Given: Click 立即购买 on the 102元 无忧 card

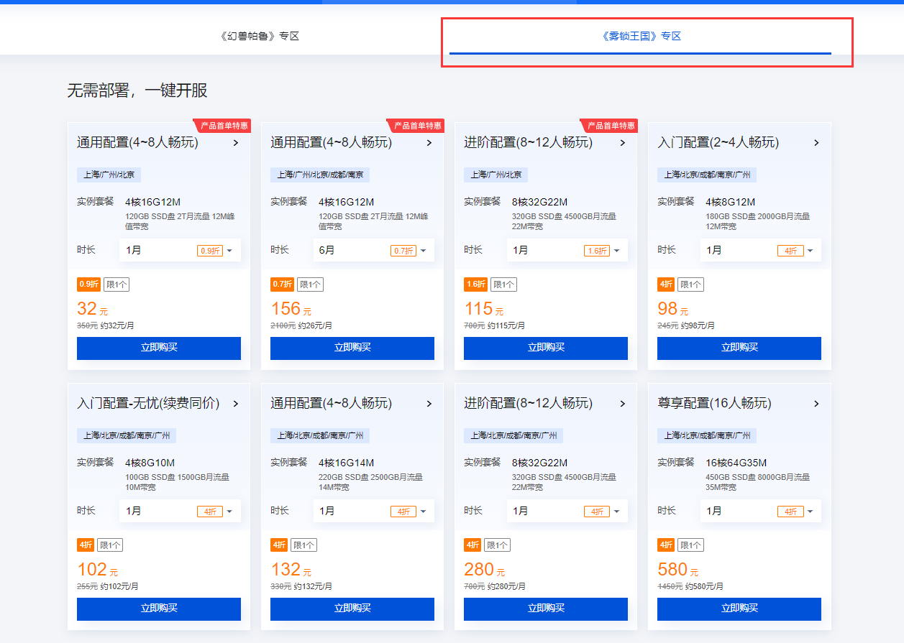Looking at the screenshot, I should pos(159,609).
